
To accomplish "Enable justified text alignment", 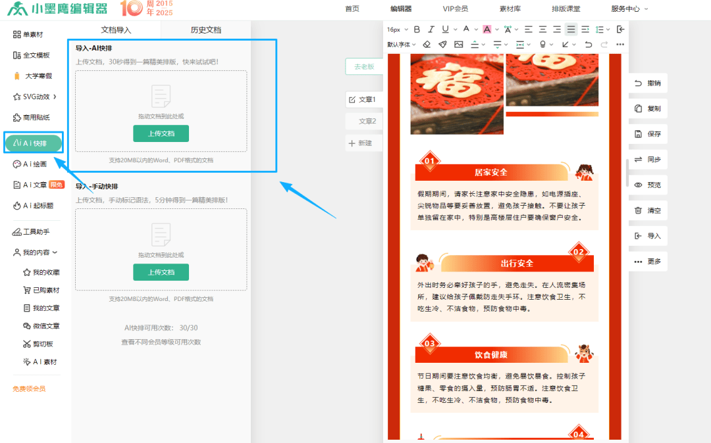I will (x=571, y=29).
